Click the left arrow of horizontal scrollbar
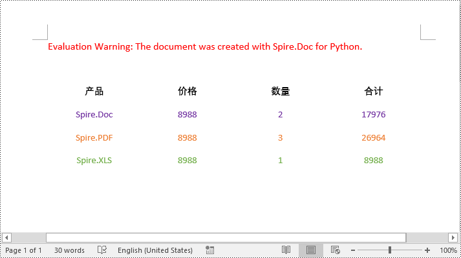Image resolution: width=461 pixels, height=258 pixels. 6,237
